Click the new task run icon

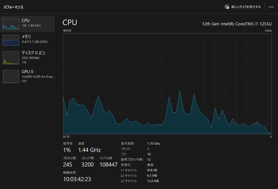227,7
